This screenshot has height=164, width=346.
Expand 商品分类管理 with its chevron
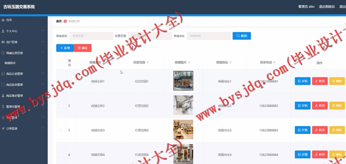pos(43,73)
